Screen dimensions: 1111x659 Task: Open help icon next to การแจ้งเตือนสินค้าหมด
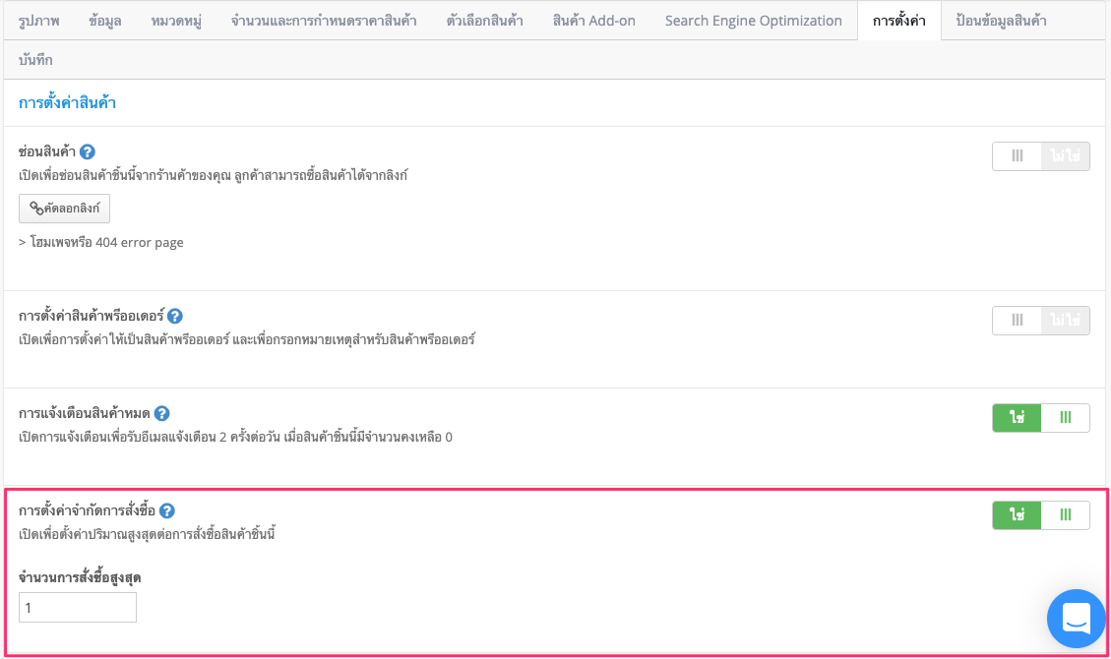pos(161,413)
